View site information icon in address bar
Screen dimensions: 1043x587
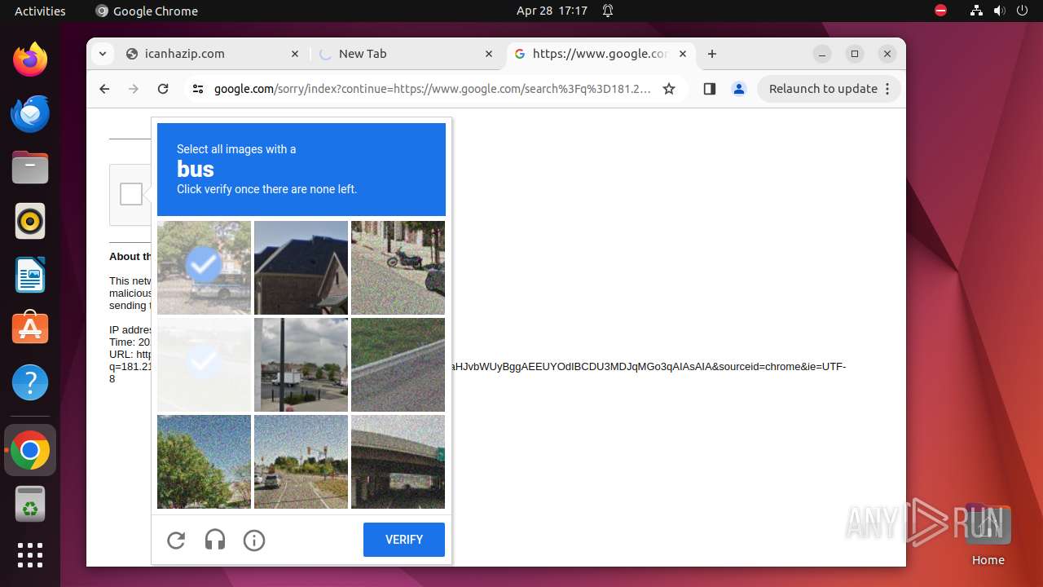(x=198, y=89)
